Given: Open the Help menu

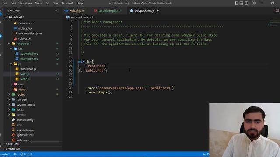Looking at the screenshot, I should [x=80, y=3].
